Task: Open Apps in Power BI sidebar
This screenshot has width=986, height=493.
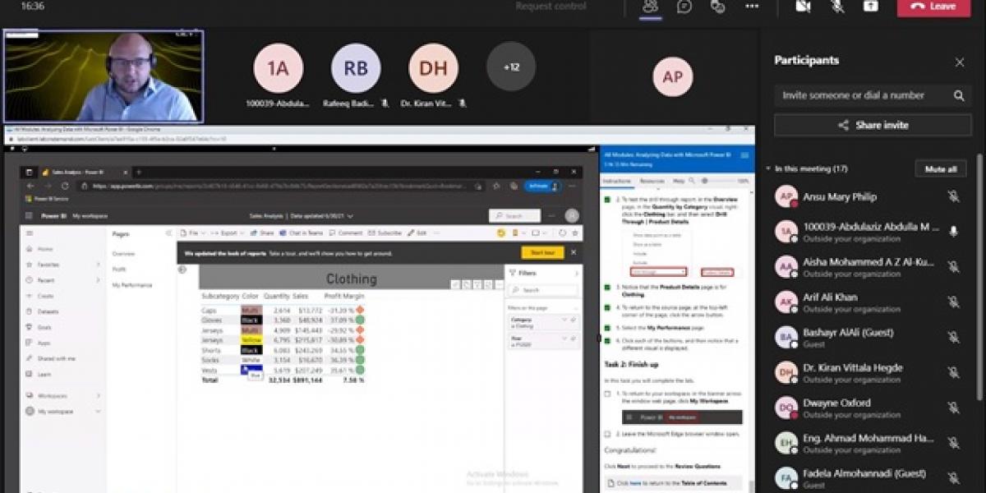Action: pos(44,343)
